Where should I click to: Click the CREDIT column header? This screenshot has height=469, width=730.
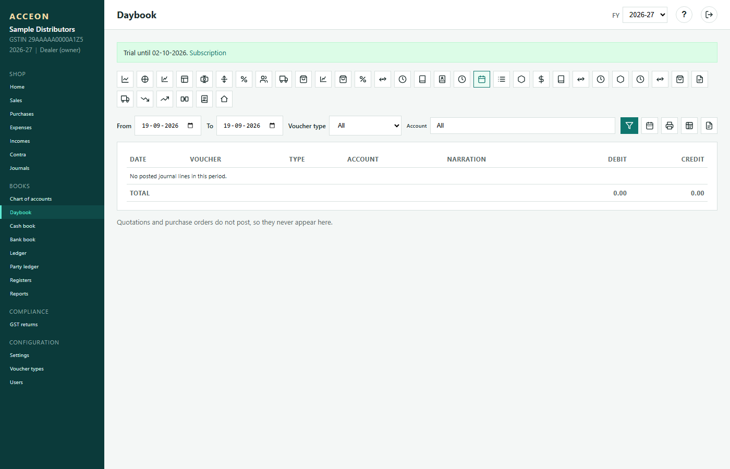tap(692, 159)
